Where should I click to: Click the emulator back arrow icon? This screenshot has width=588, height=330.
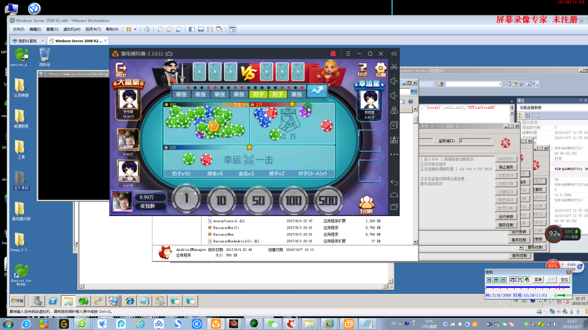[394, 183]
